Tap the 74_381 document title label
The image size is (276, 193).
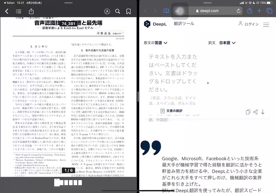coord(68,24)
